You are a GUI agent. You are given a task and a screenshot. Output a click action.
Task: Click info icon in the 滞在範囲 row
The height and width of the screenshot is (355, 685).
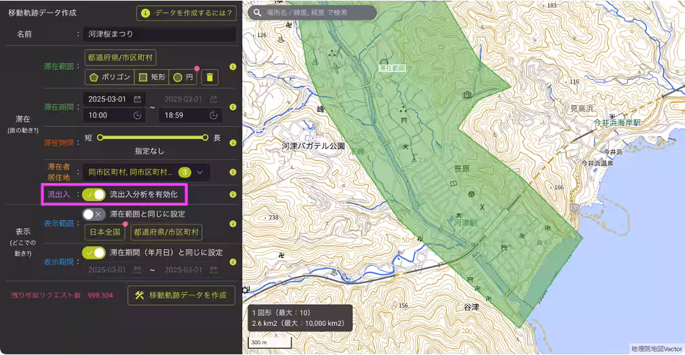click(x=233, y=67)
